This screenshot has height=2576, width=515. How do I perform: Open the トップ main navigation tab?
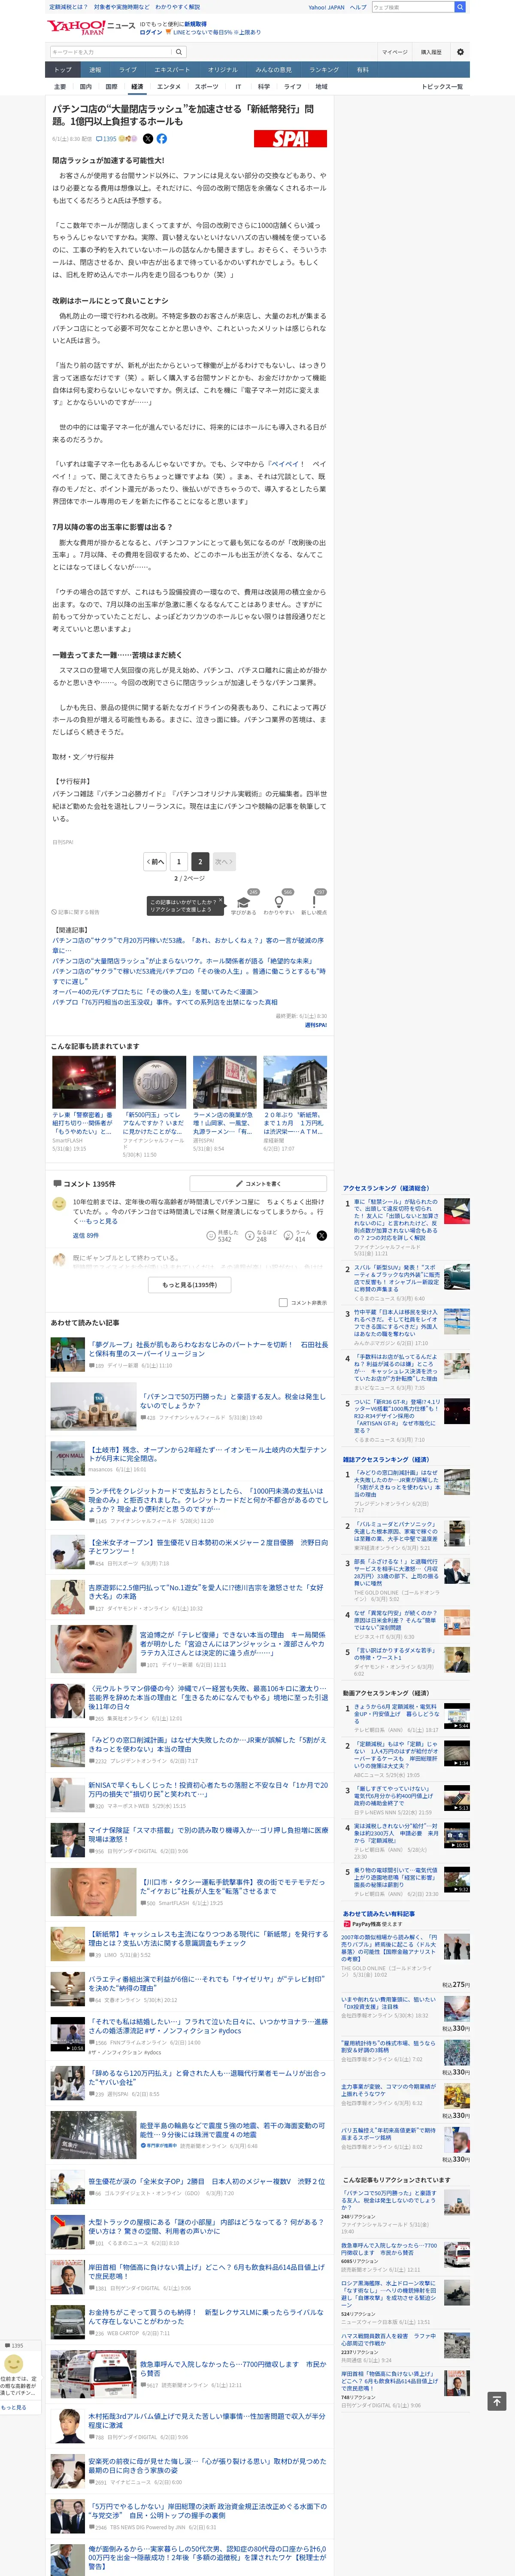click(x=63, y=70)
